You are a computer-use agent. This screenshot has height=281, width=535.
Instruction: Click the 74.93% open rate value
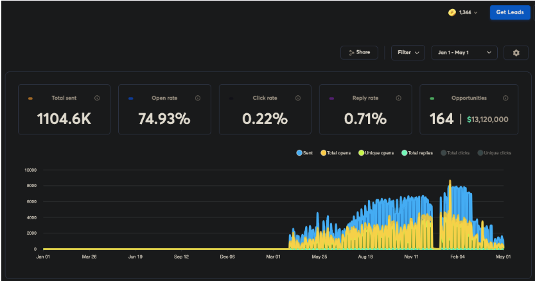coord(164,119)
